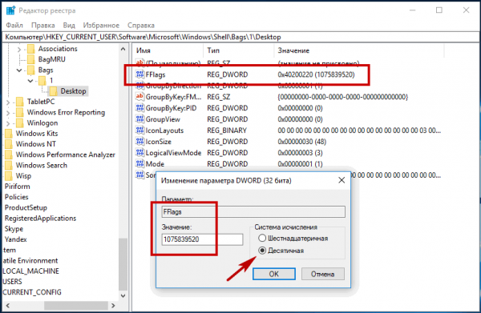Confirm the DWORD dialog with OK
The image size is (481, 313).
[274, 274]
